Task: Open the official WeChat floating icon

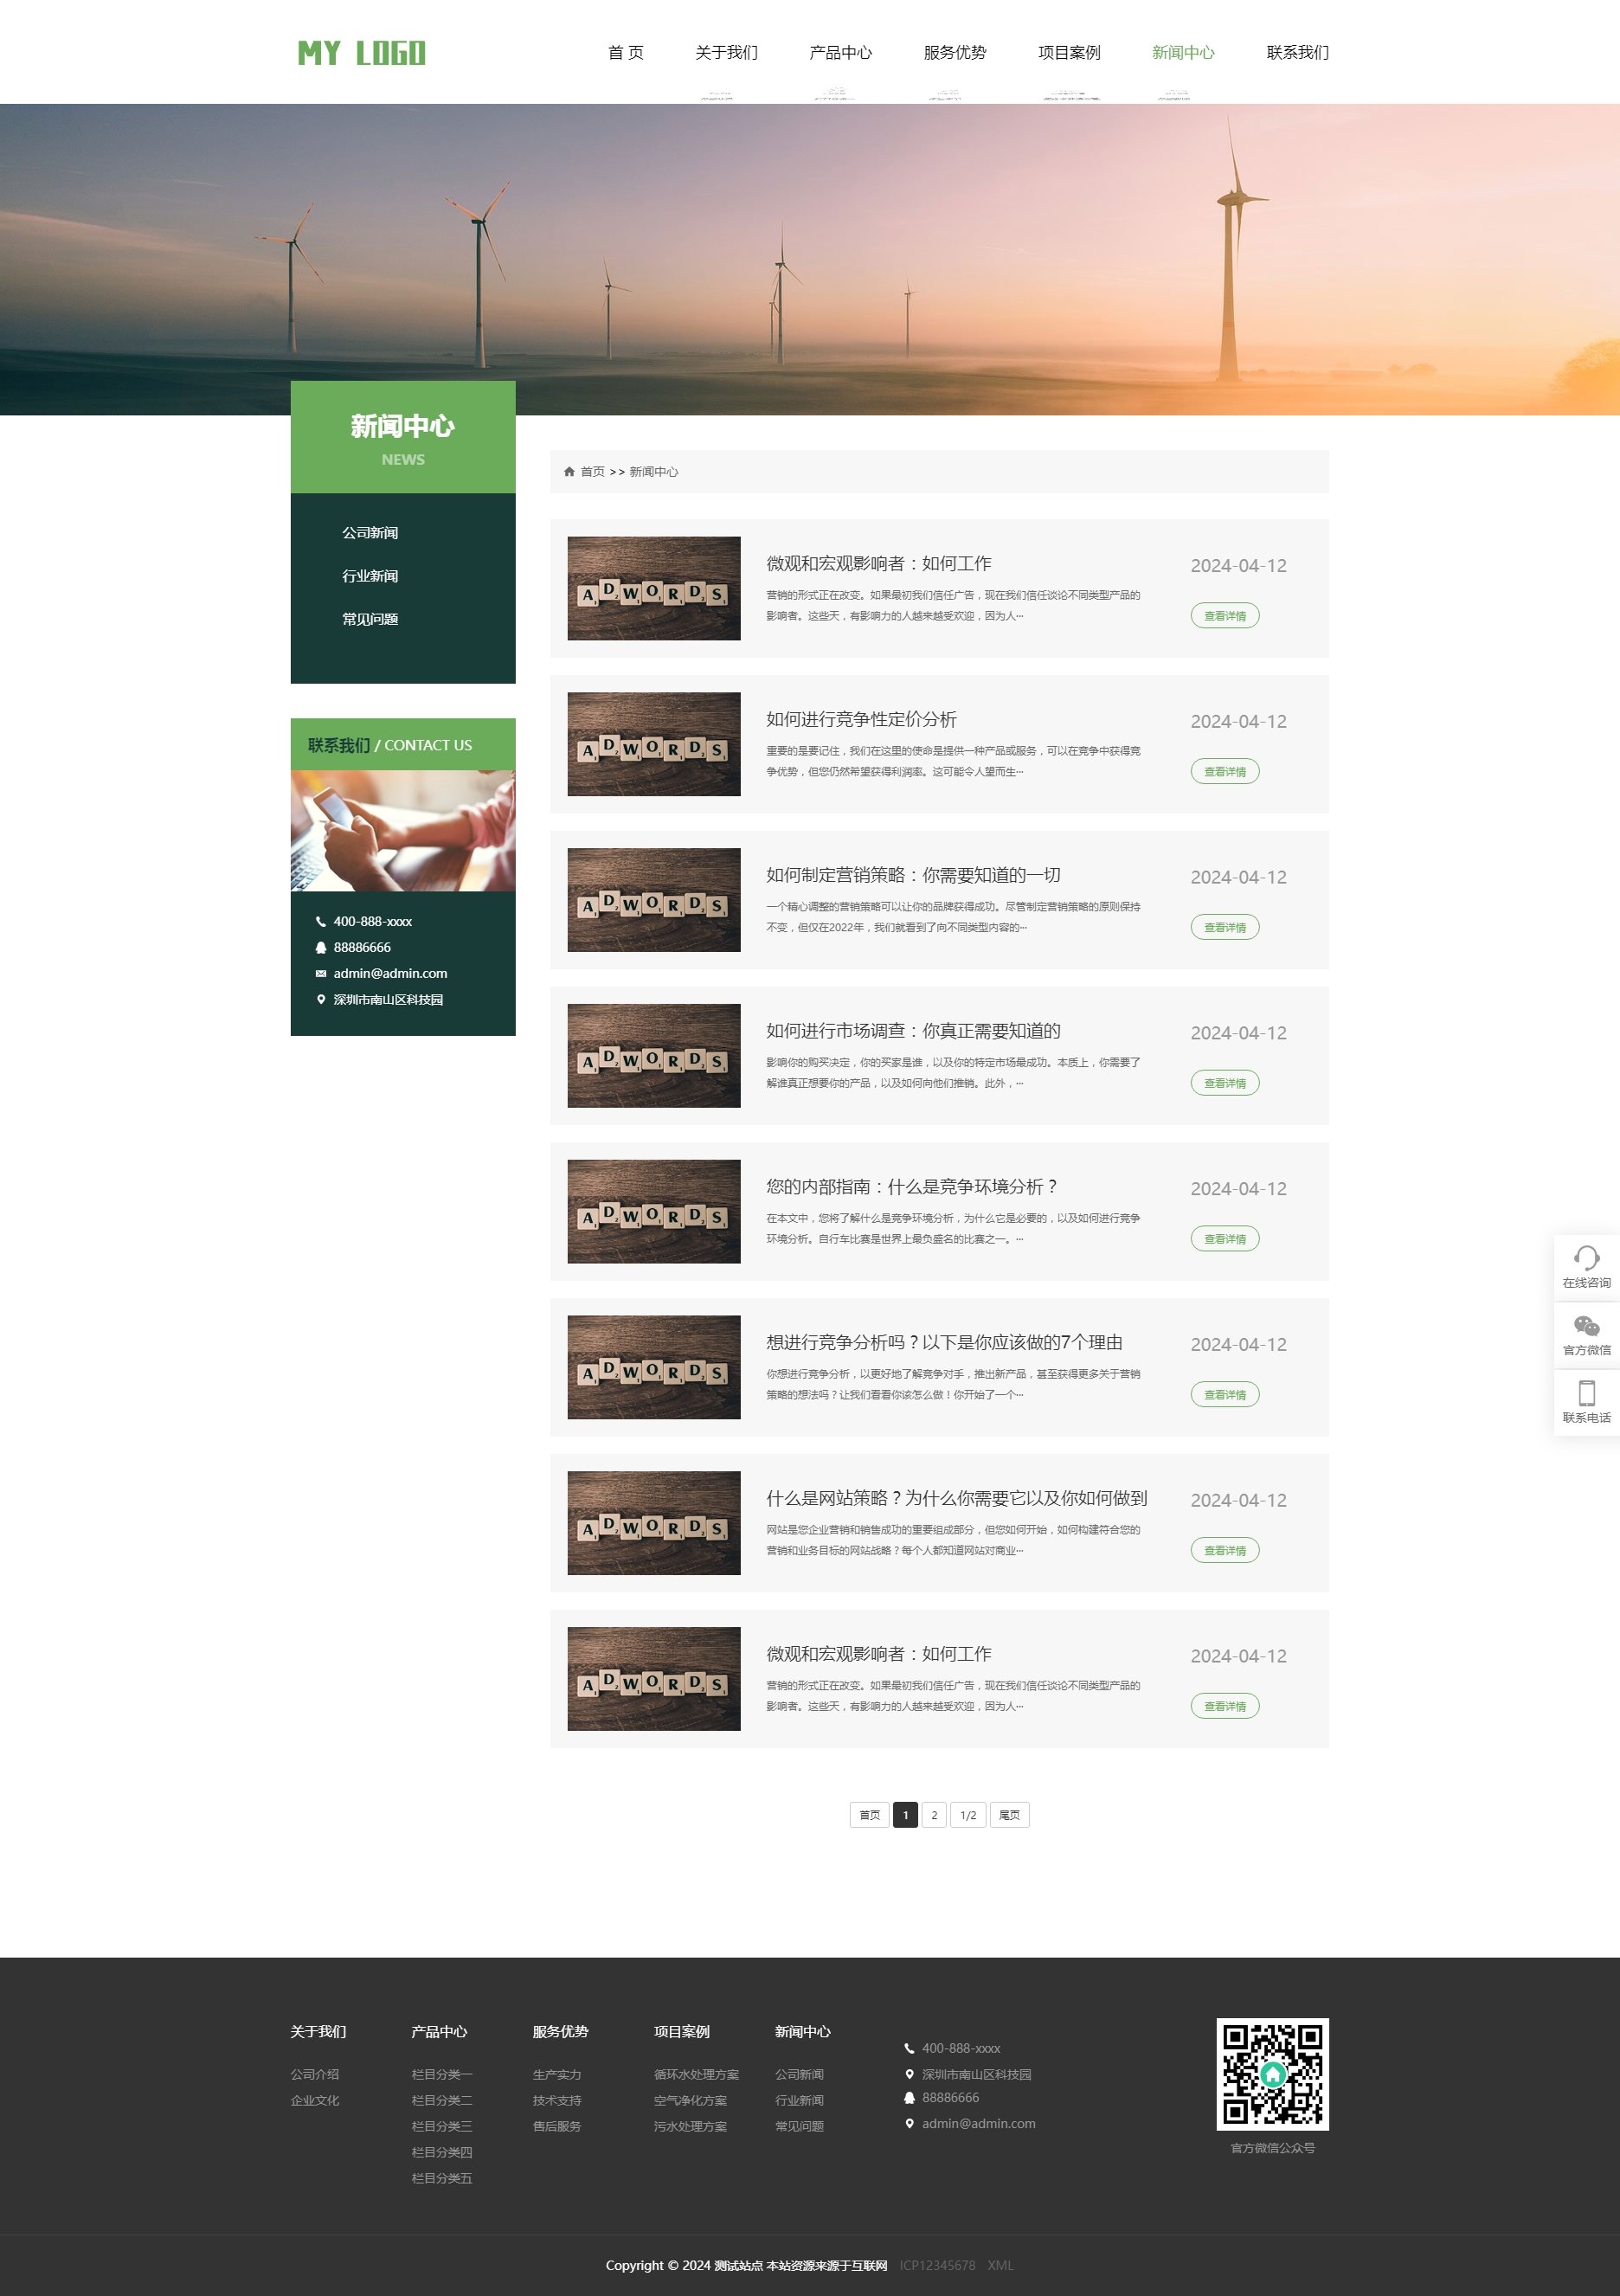Action: point(1586,1326)
